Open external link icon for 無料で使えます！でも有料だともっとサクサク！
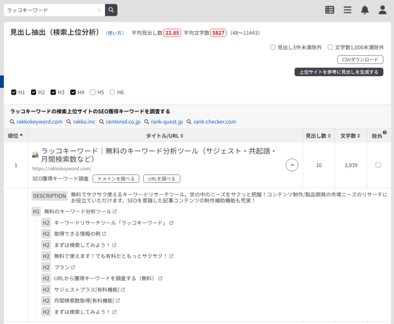 click(171, 256)
